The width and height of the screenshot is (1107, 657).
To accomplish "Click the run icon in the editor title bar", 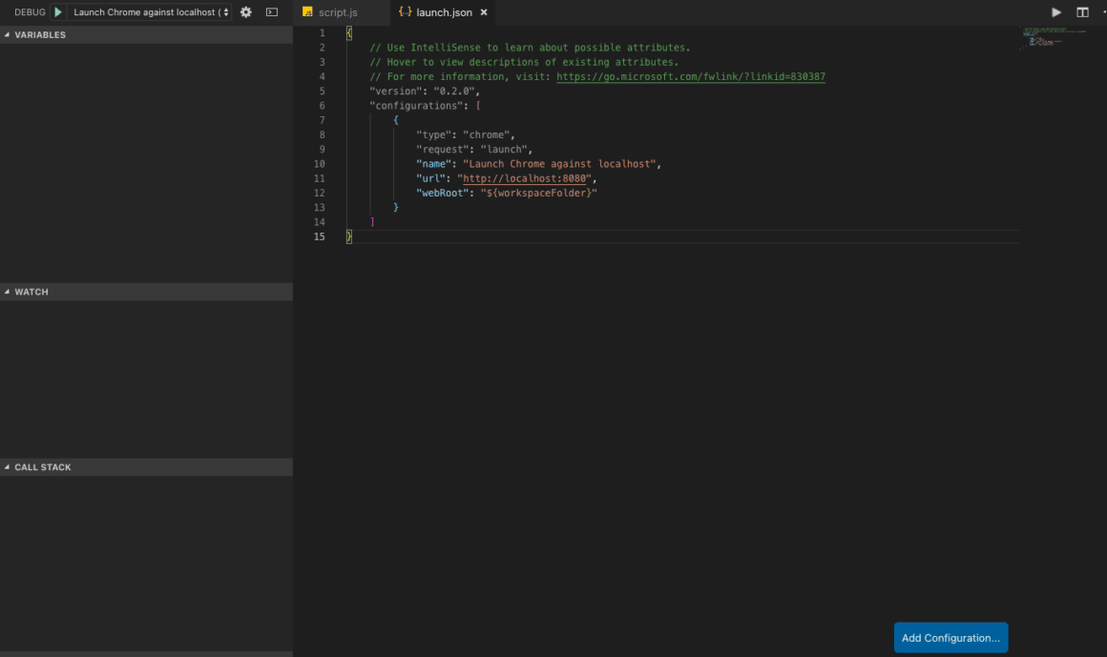I will point(1055,11).
